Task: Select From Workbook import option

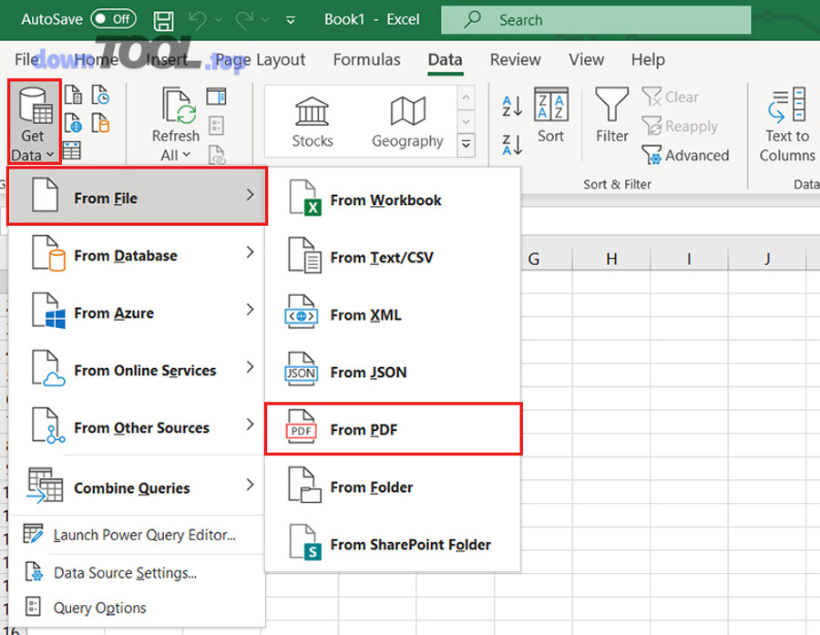Action: coord(385,200)
